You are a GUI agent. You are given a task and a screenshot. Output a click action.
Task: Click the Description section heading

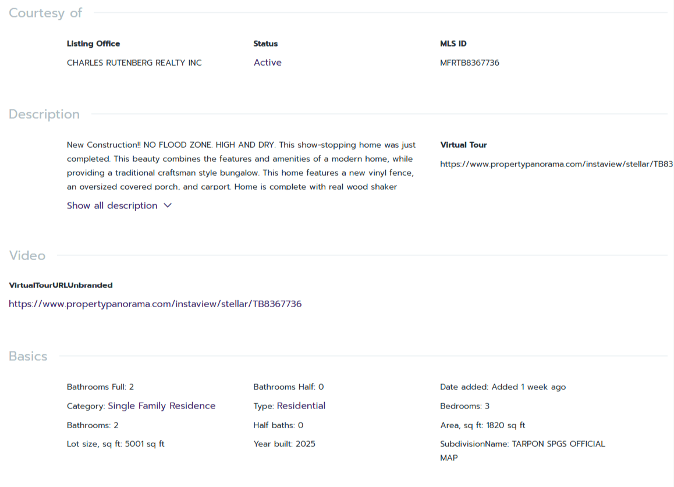[44, 114]
